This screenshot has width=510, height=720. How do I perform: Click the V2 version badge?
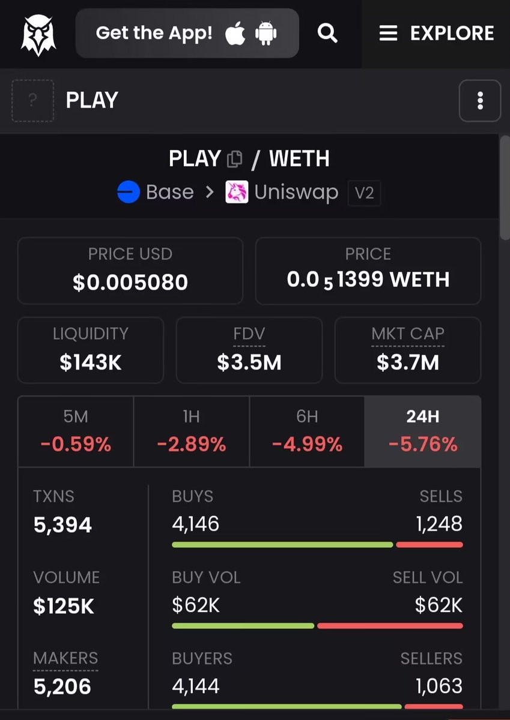point(364,193)
